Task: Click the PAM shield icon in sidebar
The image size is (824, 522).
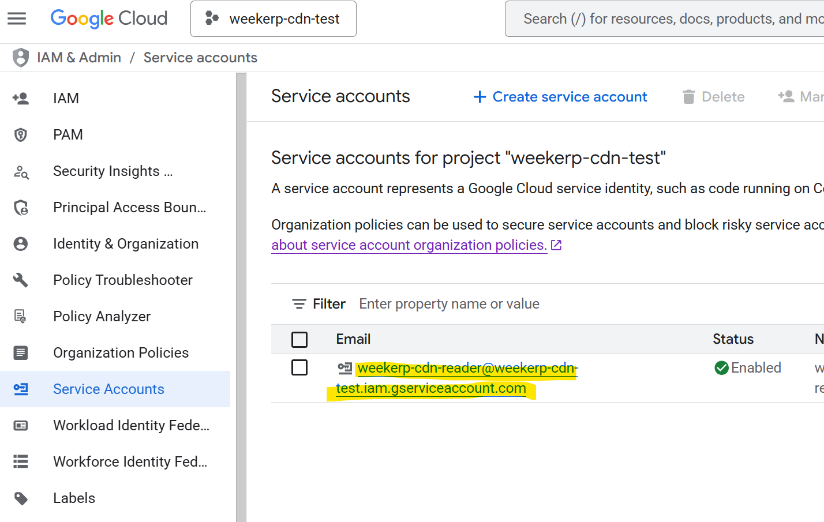Action: click(x=21, y=135)
